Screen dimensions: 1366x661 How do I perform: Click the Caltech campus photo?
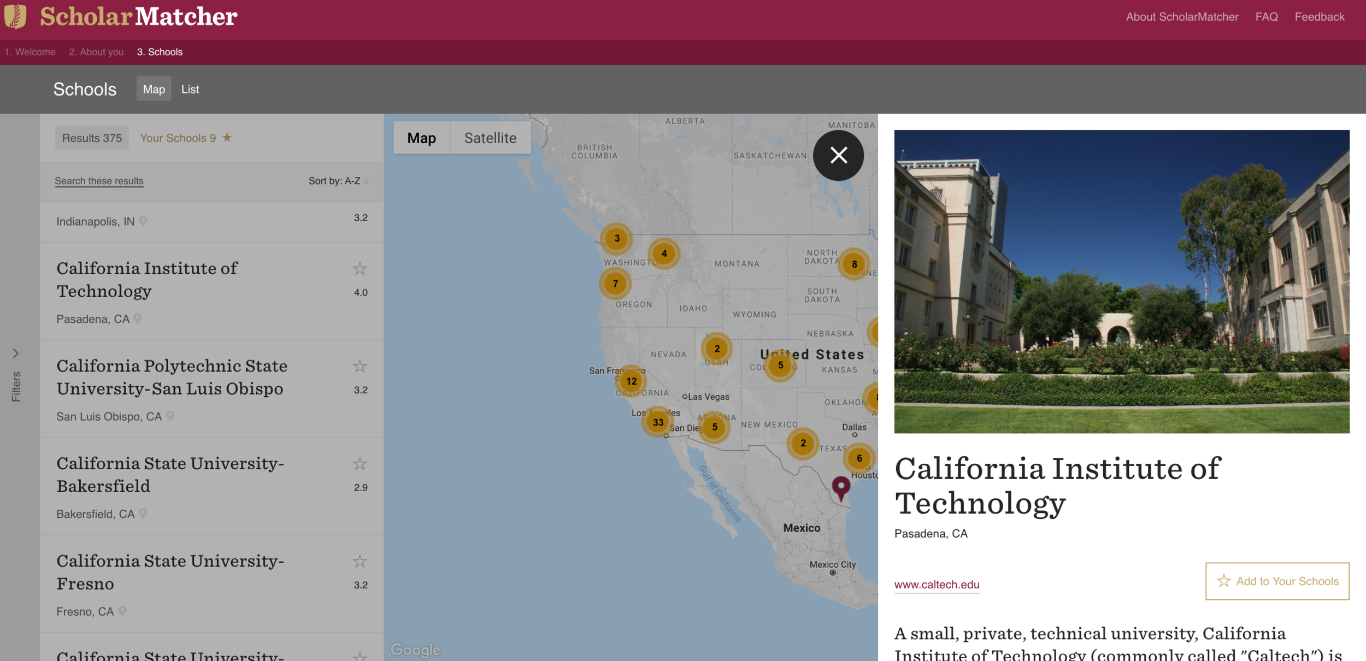[1121, 281]
